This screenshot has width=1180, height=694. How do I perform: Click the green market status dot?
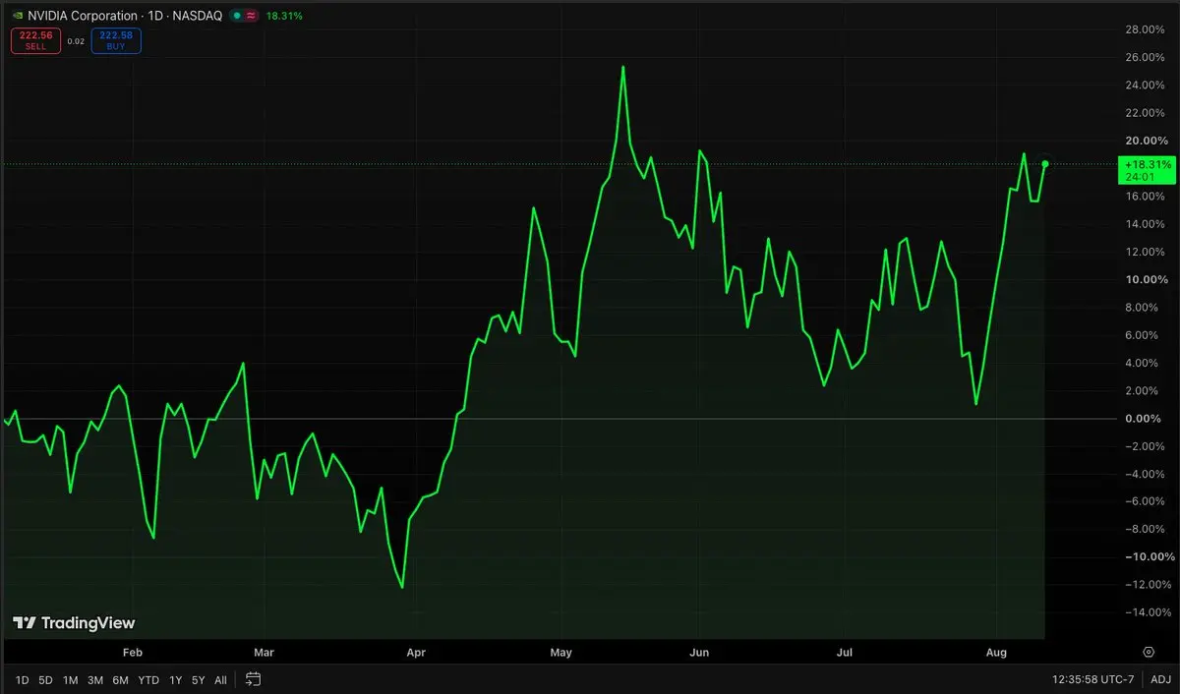pyautogui.click(x=237, y=17)
